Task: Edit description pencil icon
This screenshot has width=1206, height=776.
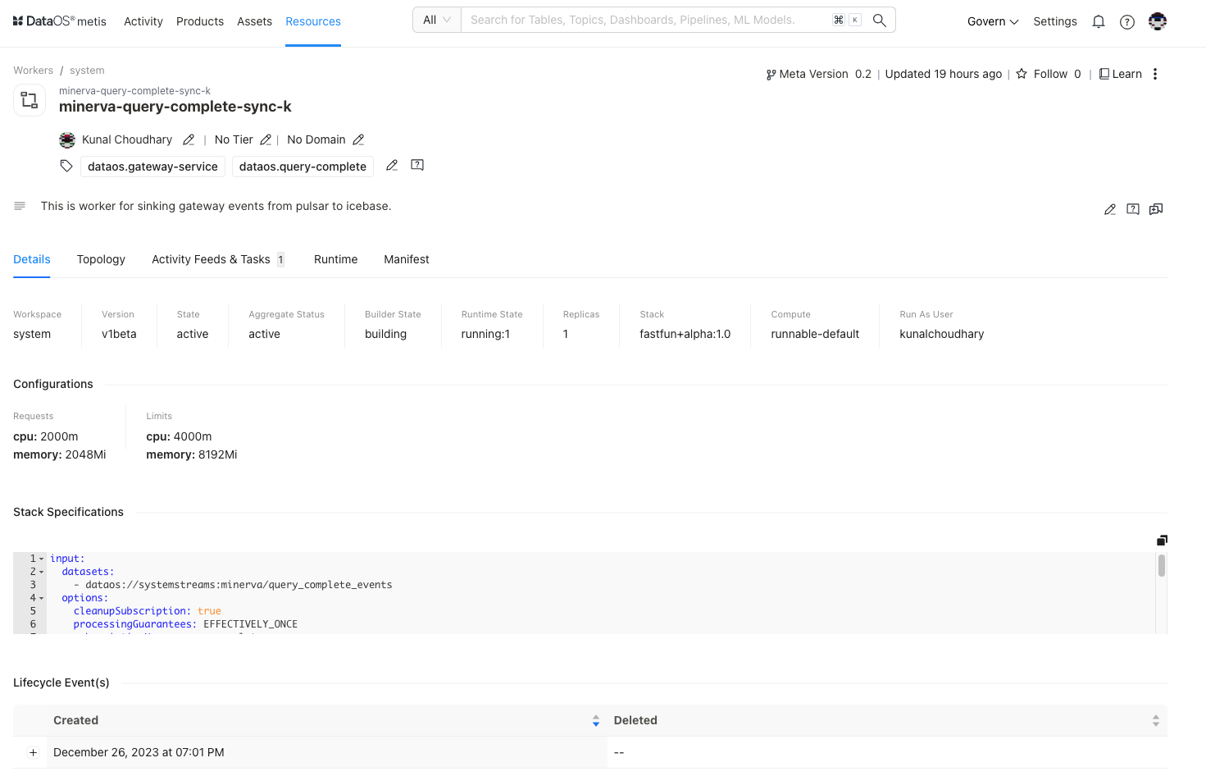Action: tap(1110, 209)
